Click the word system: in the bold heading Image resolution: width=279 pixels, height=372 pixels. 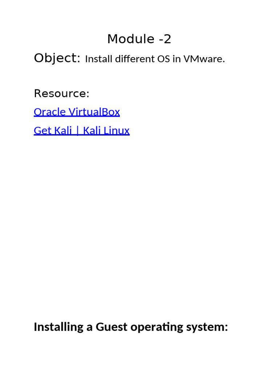point(207,327)
